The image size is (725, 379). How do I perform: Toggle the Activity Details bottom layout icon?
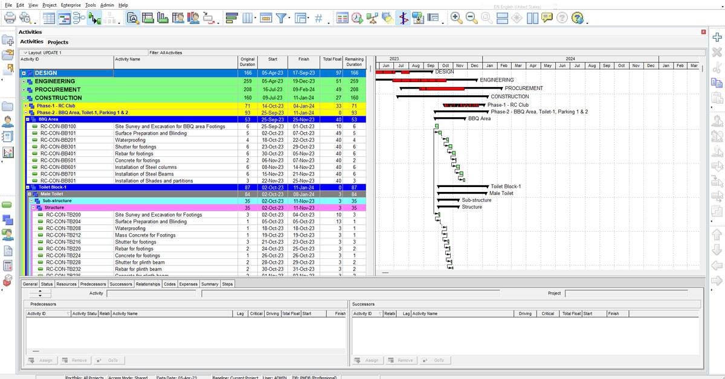pyautogui.click(x=133, y=18)
